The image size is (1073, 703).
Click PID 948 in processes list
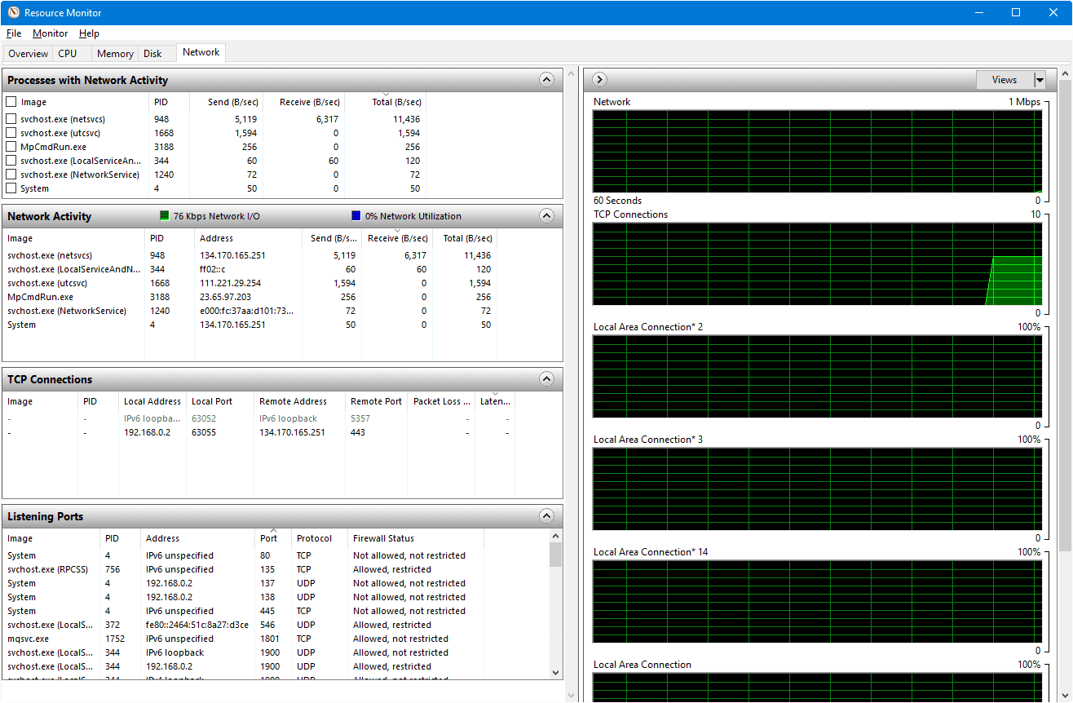[x=161, y=119]
